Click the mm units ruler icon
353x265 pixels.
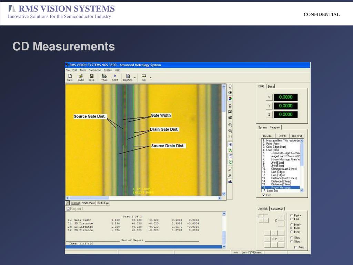click(x=144, y=76)
